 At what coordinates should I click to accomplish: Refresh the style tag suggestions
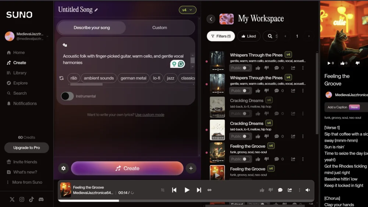(61, 78)
